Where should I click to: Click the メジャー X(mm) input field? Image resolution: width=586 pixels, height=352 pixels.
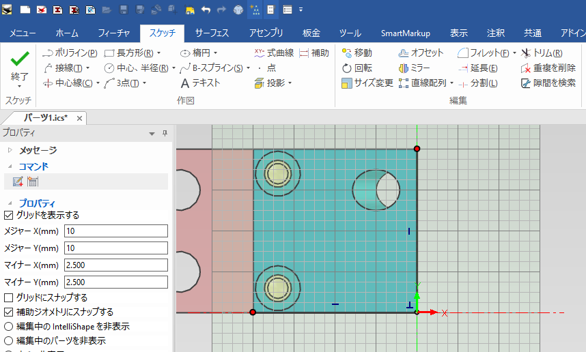pyautogui.click(x=115, y=231)
